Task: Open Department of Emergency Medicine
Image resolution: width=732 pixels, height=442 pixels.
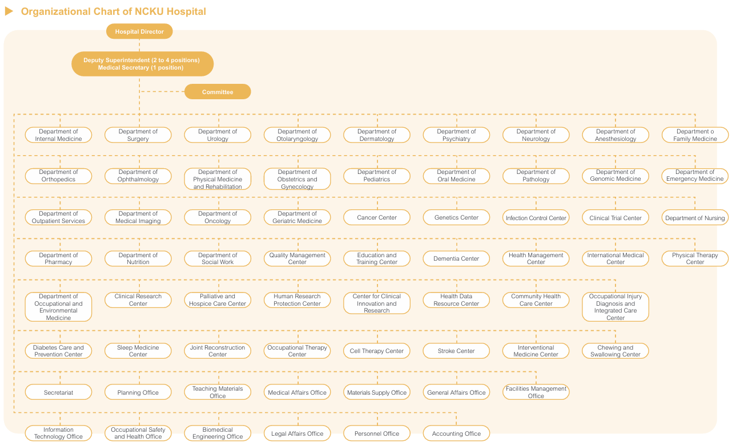Action: pyautogui.click(x=695, y=176)
